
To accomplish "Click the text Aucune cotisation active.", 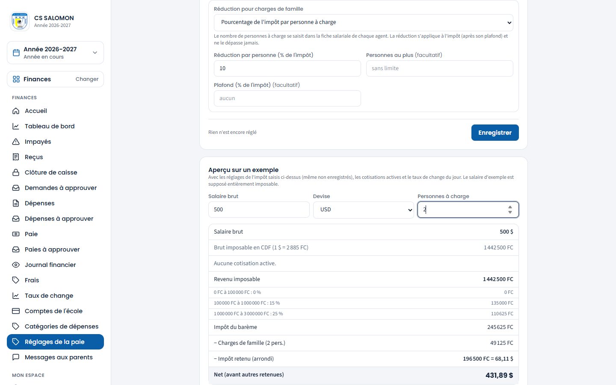I will [x=245, y=264].
